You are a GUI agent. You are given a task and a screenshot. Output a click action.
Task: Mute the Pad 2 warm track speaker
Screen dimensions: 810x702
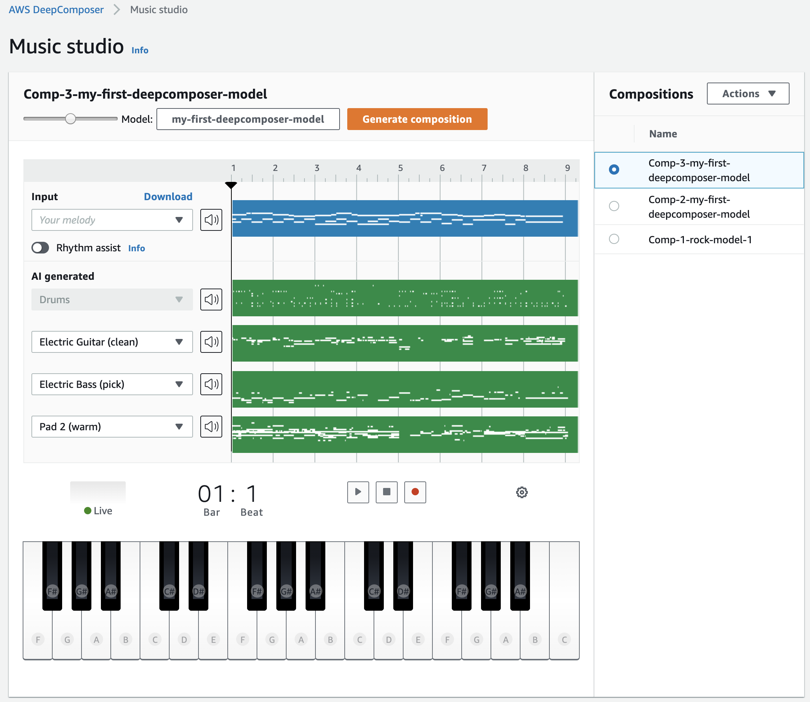click(x=211, y=427)
